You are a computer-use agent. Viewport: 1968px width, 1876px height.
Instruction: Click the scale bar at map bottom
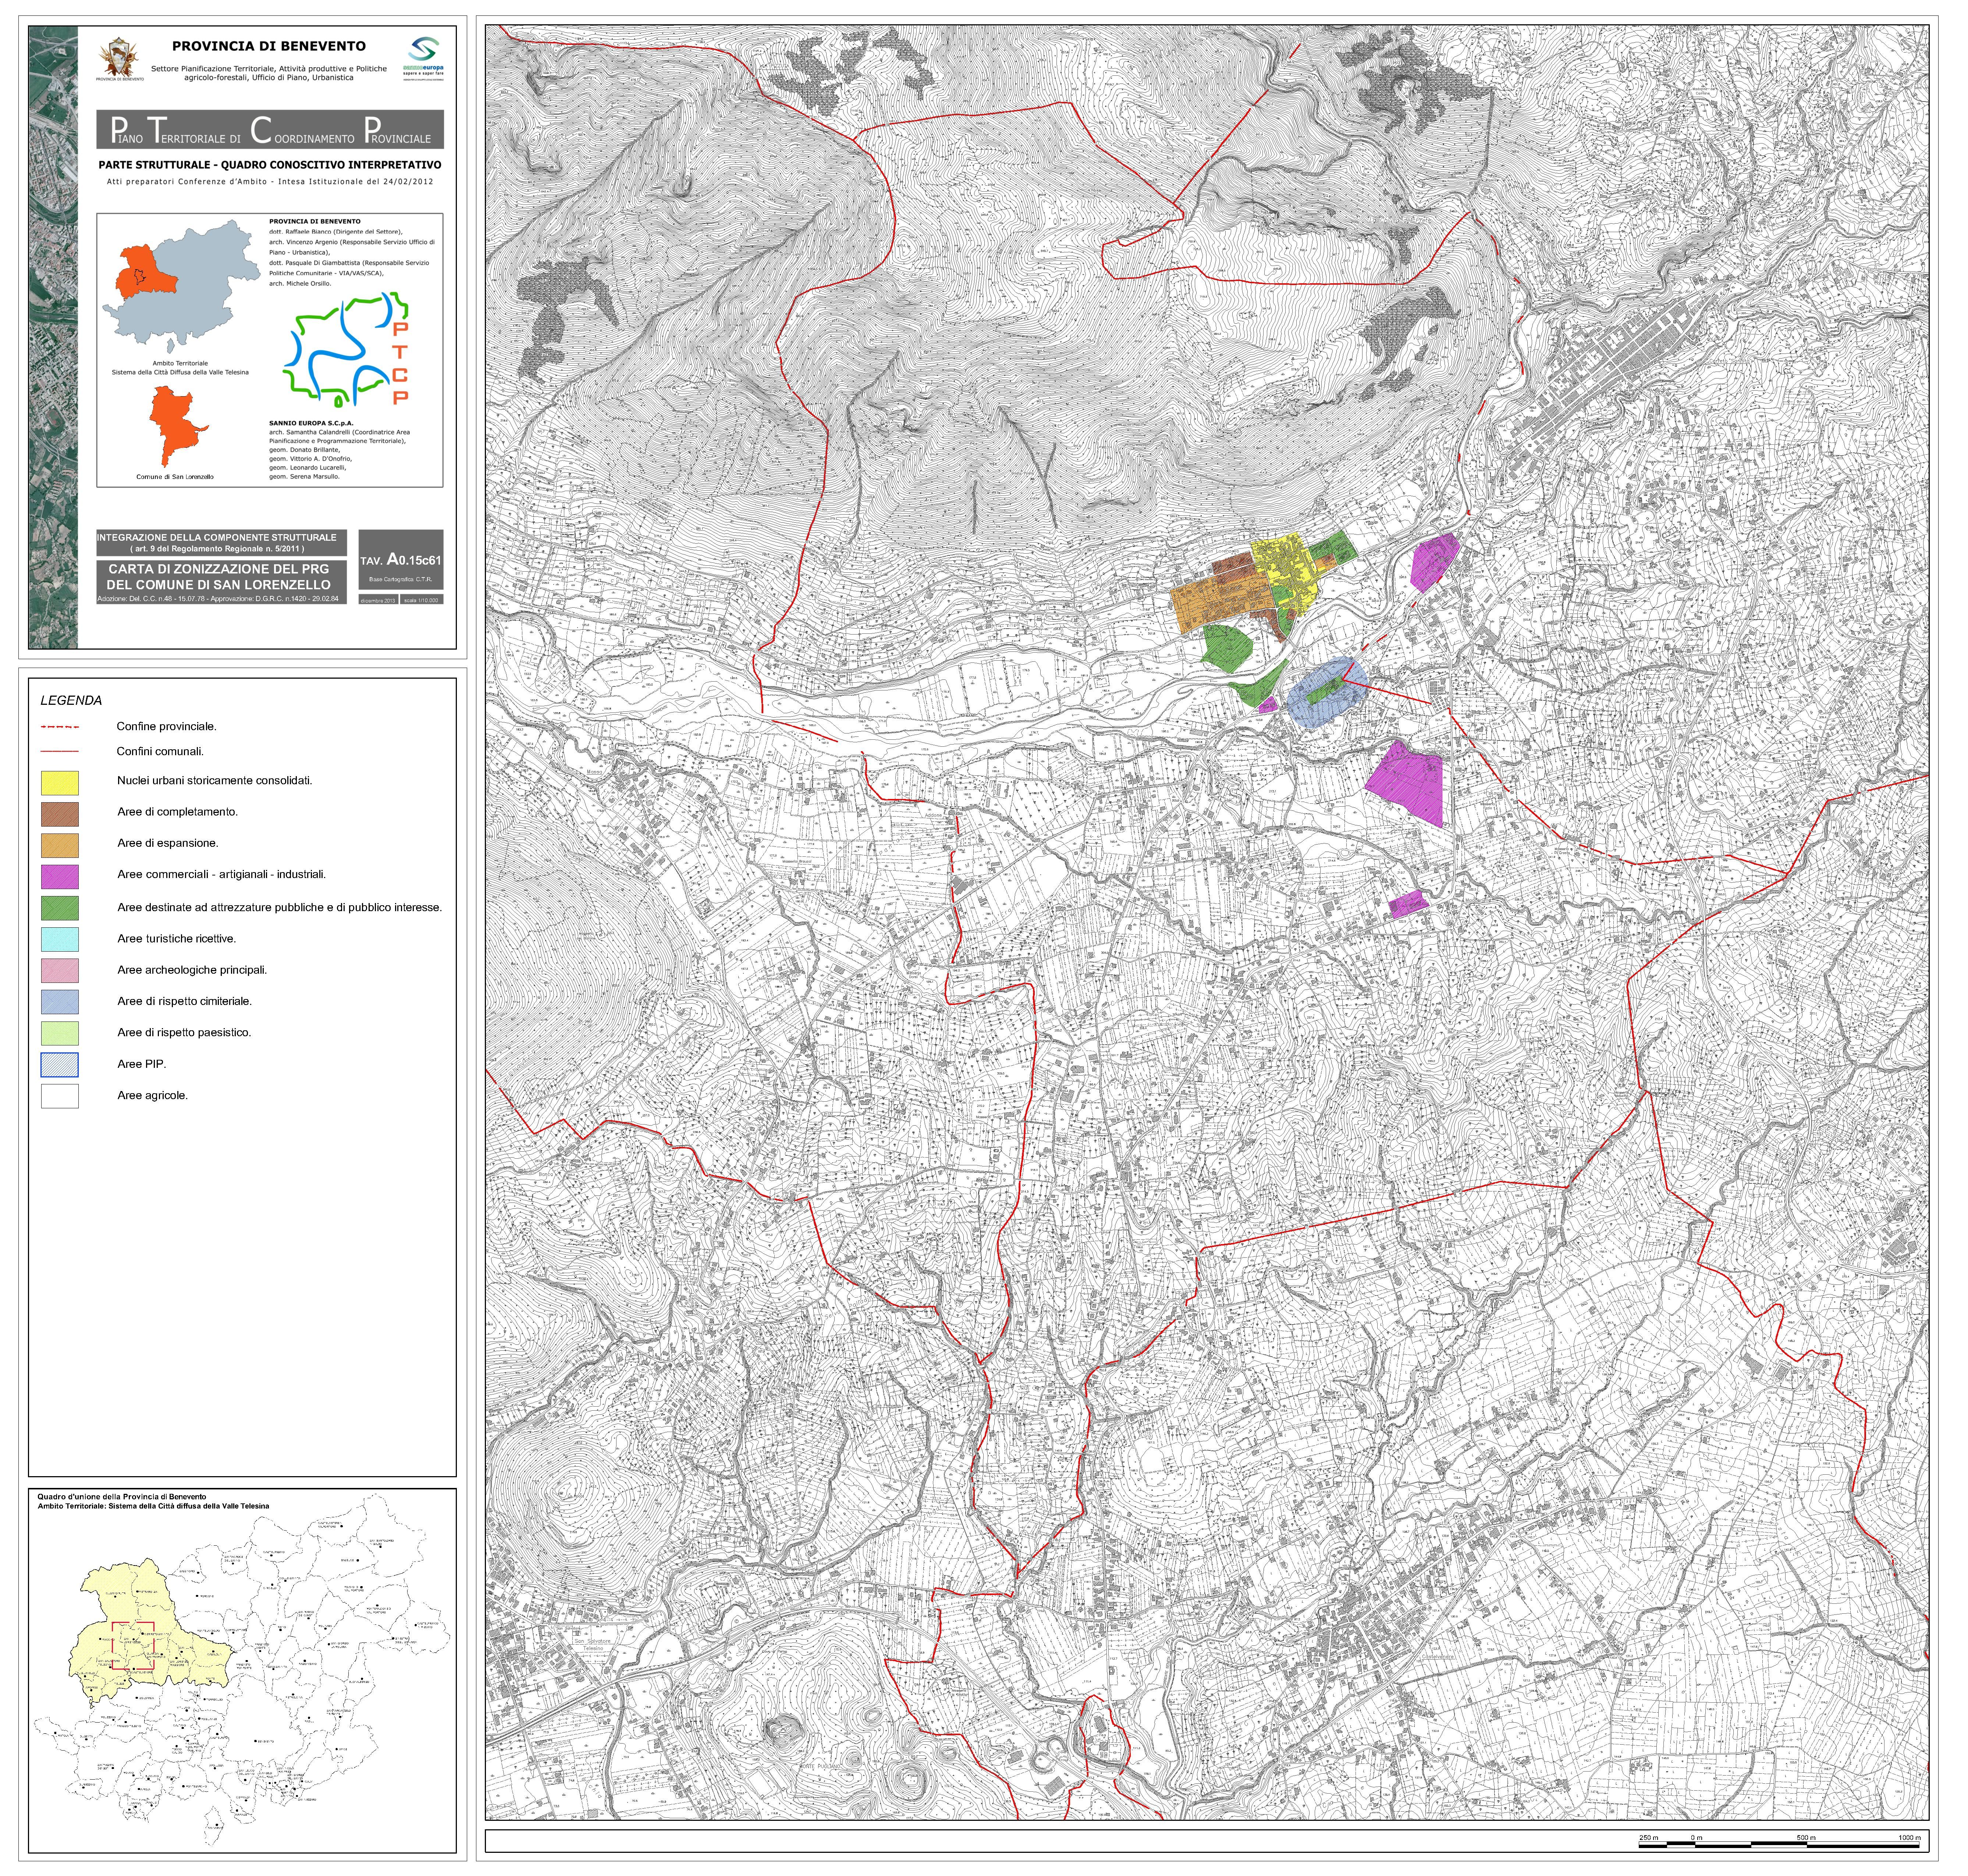pyautogui.click(x=1779, y=1841)
